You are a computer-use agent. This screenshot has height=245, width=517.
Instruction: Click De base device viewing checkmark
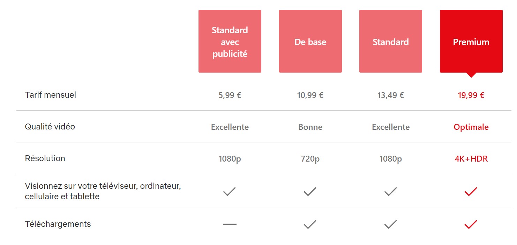tap(310, 191)
